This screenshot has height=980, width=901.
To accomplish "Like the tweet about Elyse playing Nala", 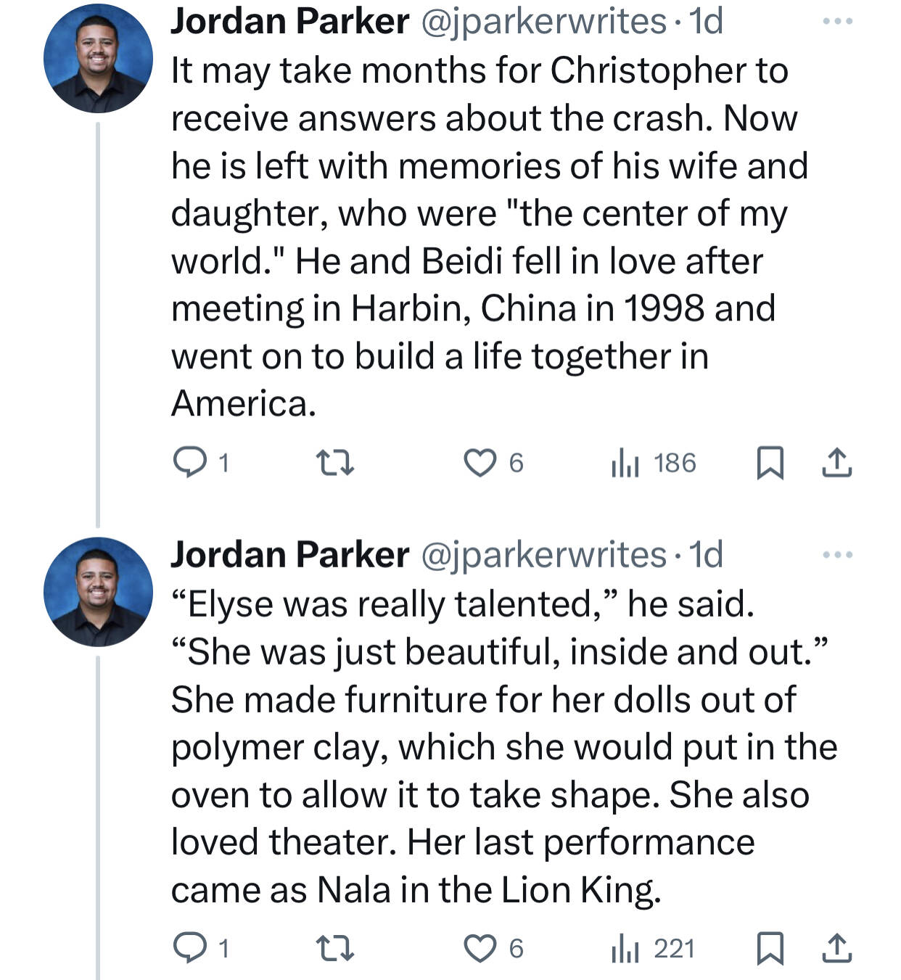I will [x=480, y=948].
